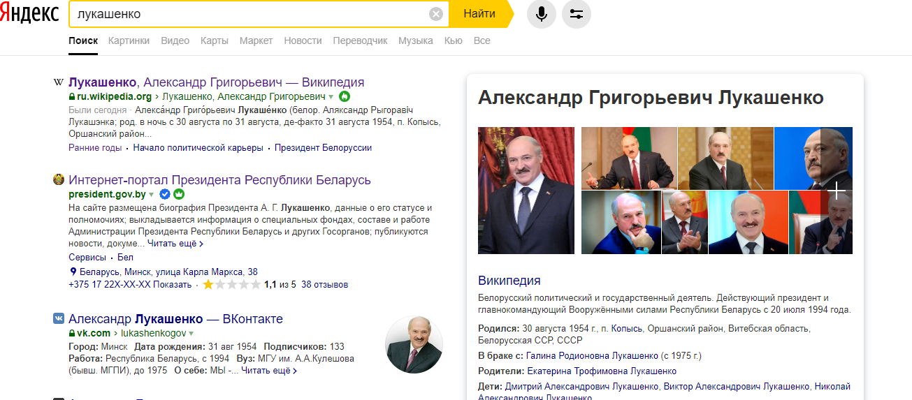Click the Wikipedia W favicon
The width and height of the screenshot is (912, 400).
pos(59,82)
